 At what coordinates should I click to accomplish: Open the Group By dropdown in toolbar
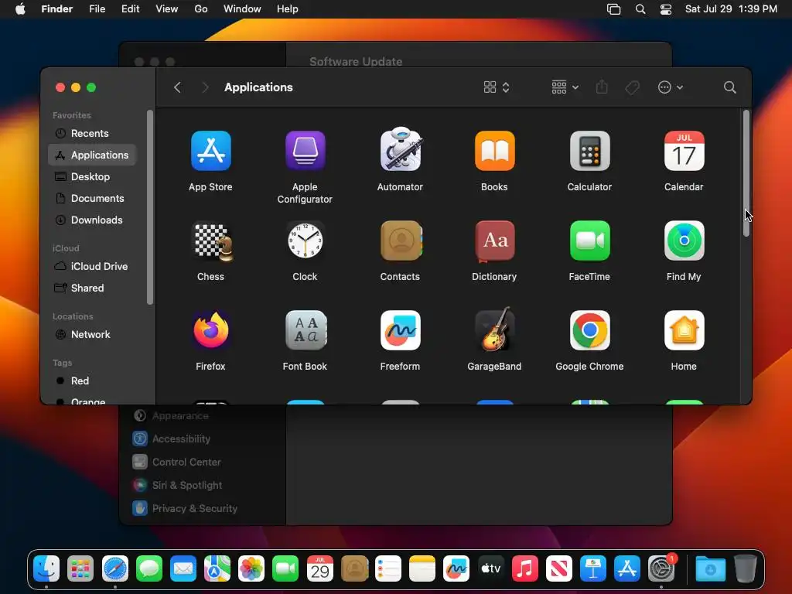pyautogui.click(x=565, y=87)
